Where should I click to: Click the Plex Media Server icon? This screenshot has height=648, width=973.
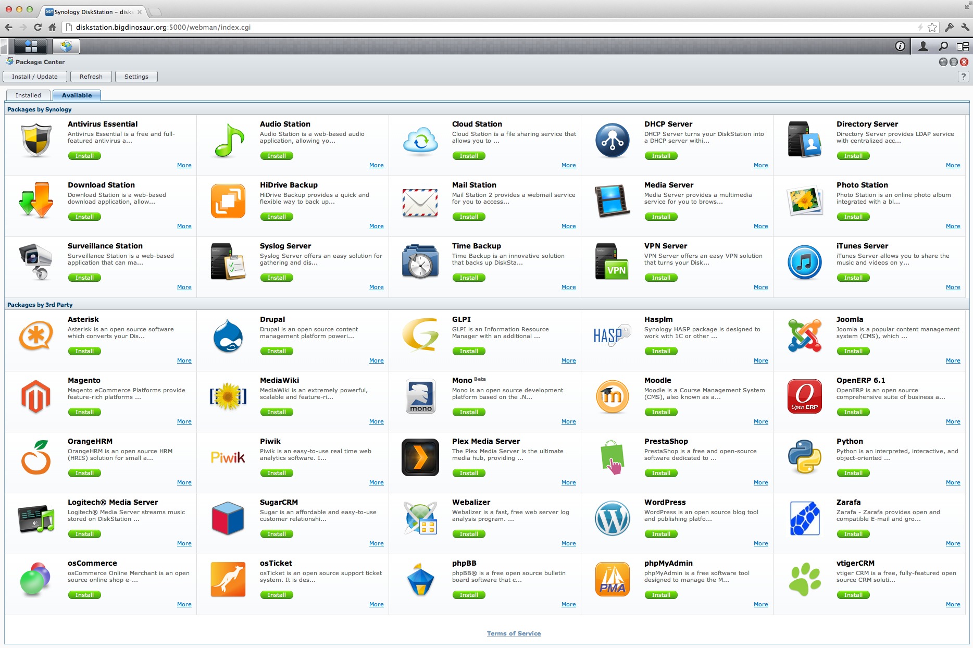pos(420,457)
